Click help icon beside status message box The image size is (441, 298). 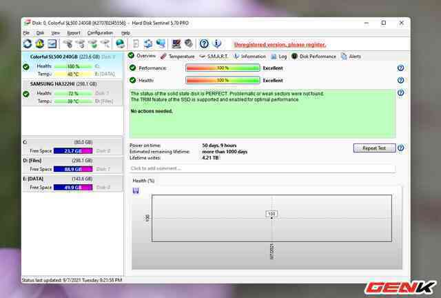pyautogui.click(x=401, y=92)
